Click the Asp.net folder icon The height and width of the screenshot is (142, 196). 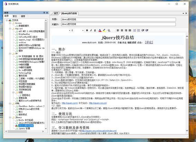(x=13, y=29)
